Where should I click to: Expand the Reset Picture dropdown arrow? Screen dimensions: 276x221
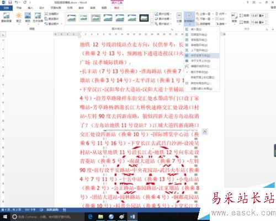(x=61, y=24)
